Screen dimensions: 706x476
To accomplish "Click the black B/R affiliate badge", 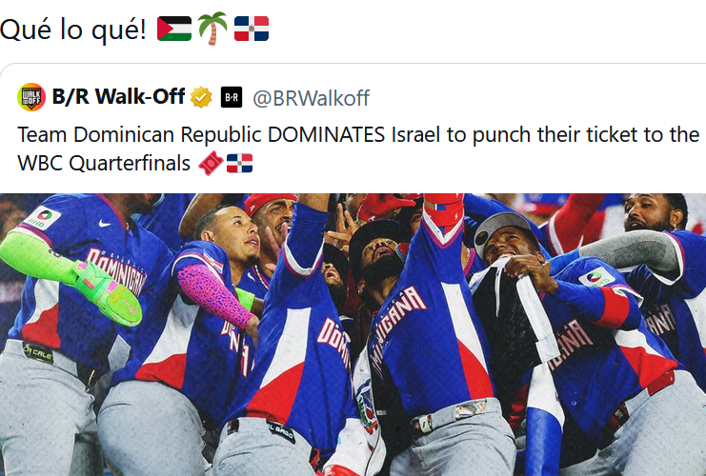I will 232,97.
